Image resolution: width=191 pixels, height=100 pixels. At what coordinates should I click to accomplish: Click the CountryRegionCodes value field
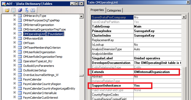[x=157, y=95]
